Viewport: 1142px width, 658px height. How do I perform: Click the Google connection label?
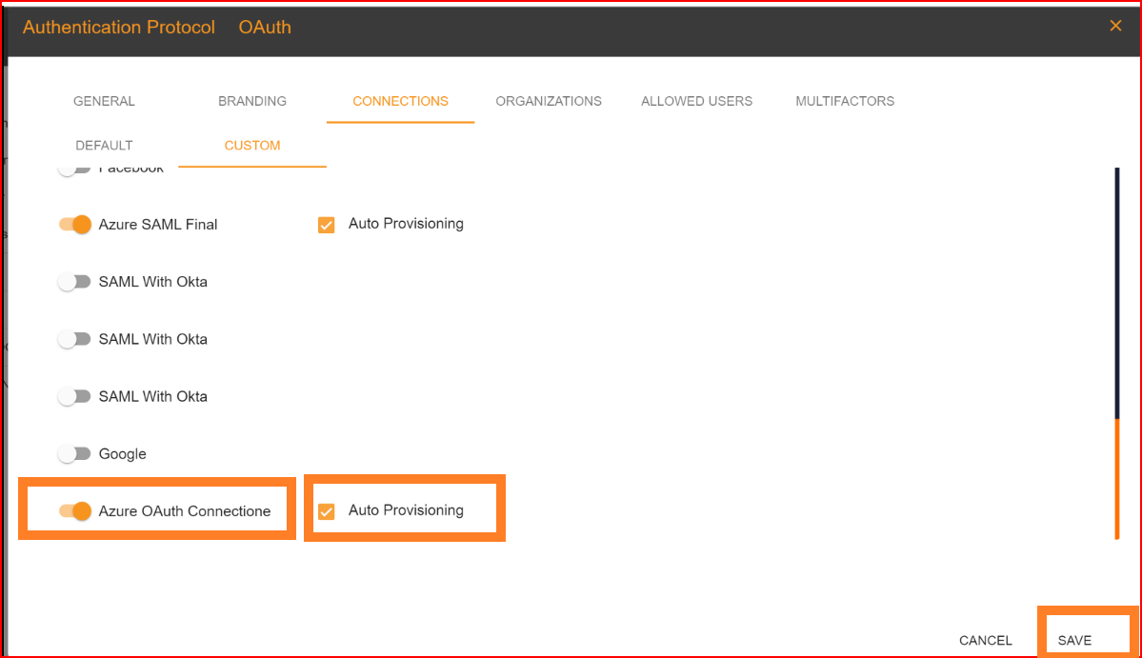tap(122, 453)
